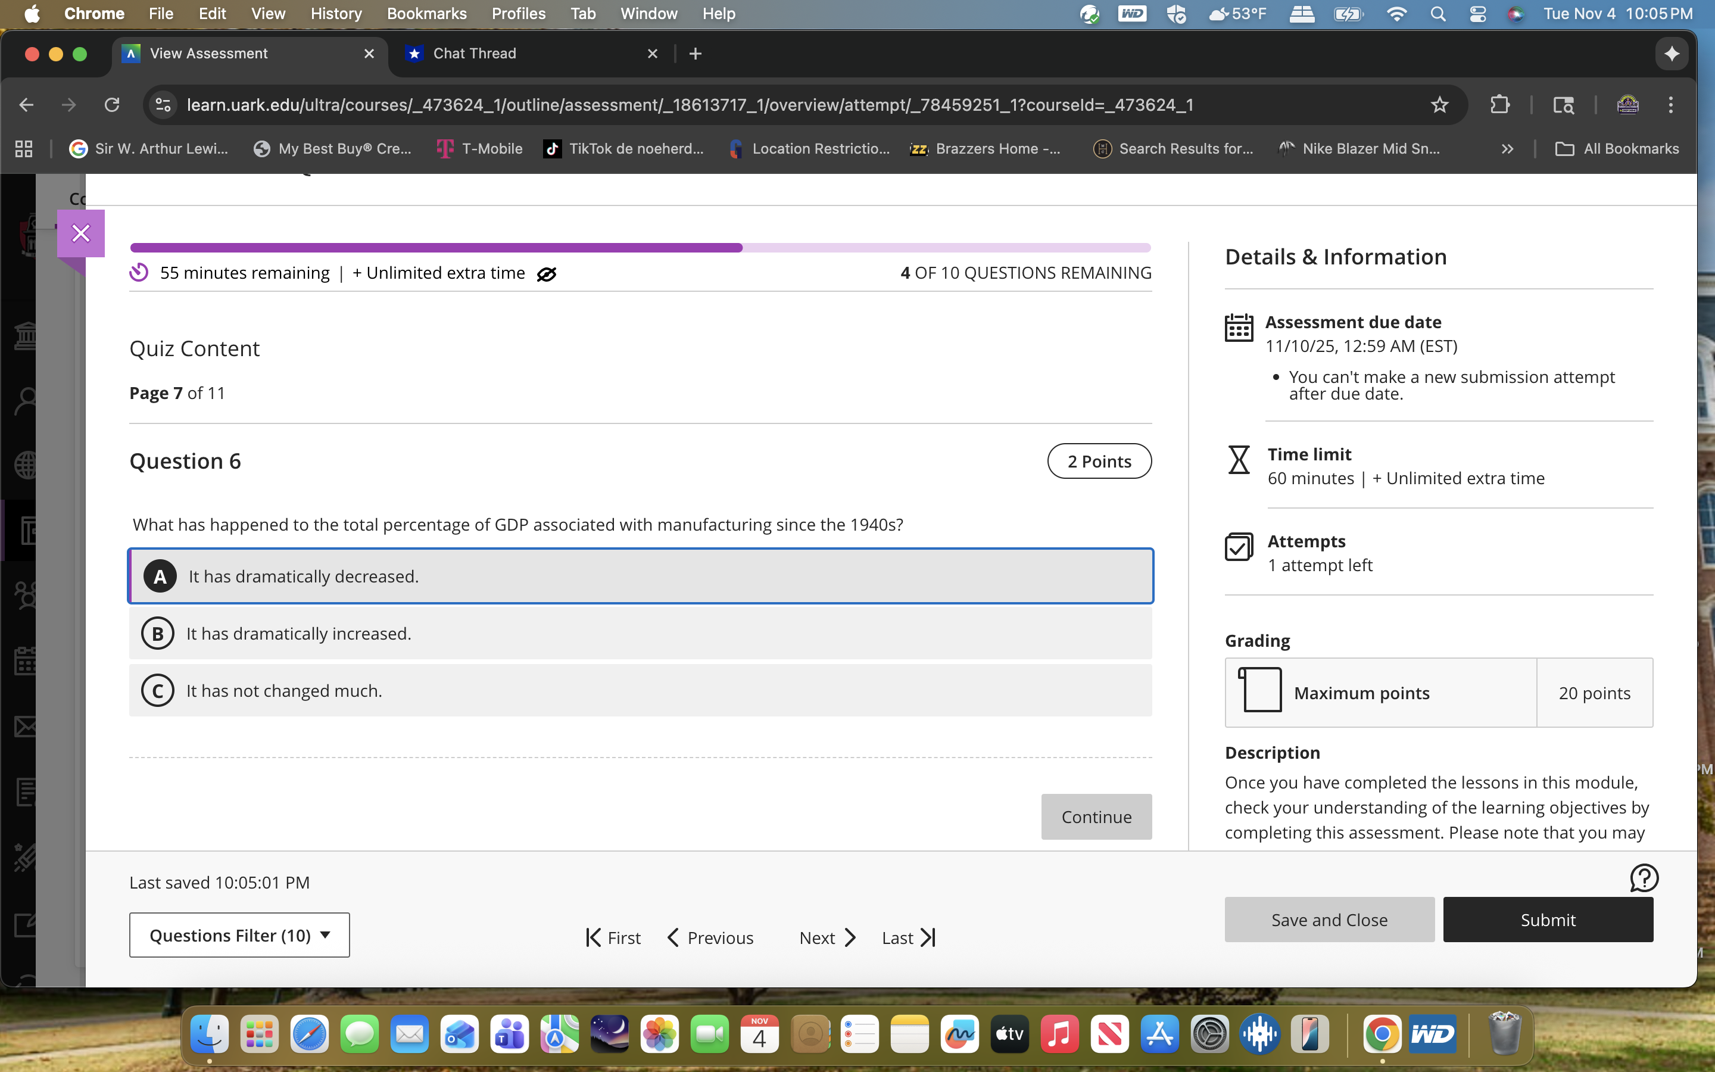Switch to the Chat Thread tab
Image resolution: width=1715 pixels, height=1072 pixels.
473,53
